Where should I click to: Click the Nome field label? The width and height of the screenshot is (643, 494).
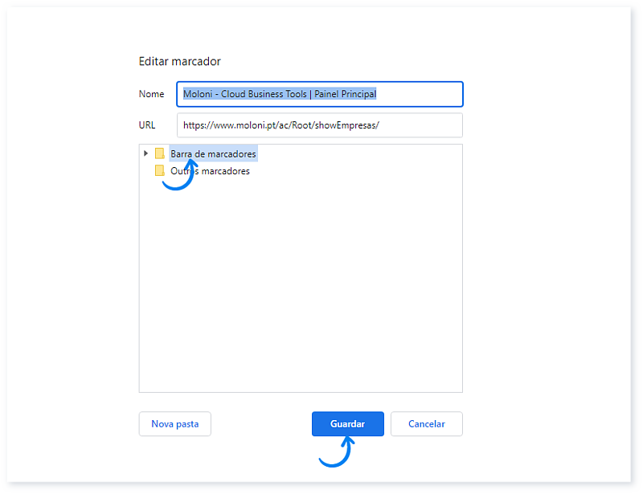point(151,94)
